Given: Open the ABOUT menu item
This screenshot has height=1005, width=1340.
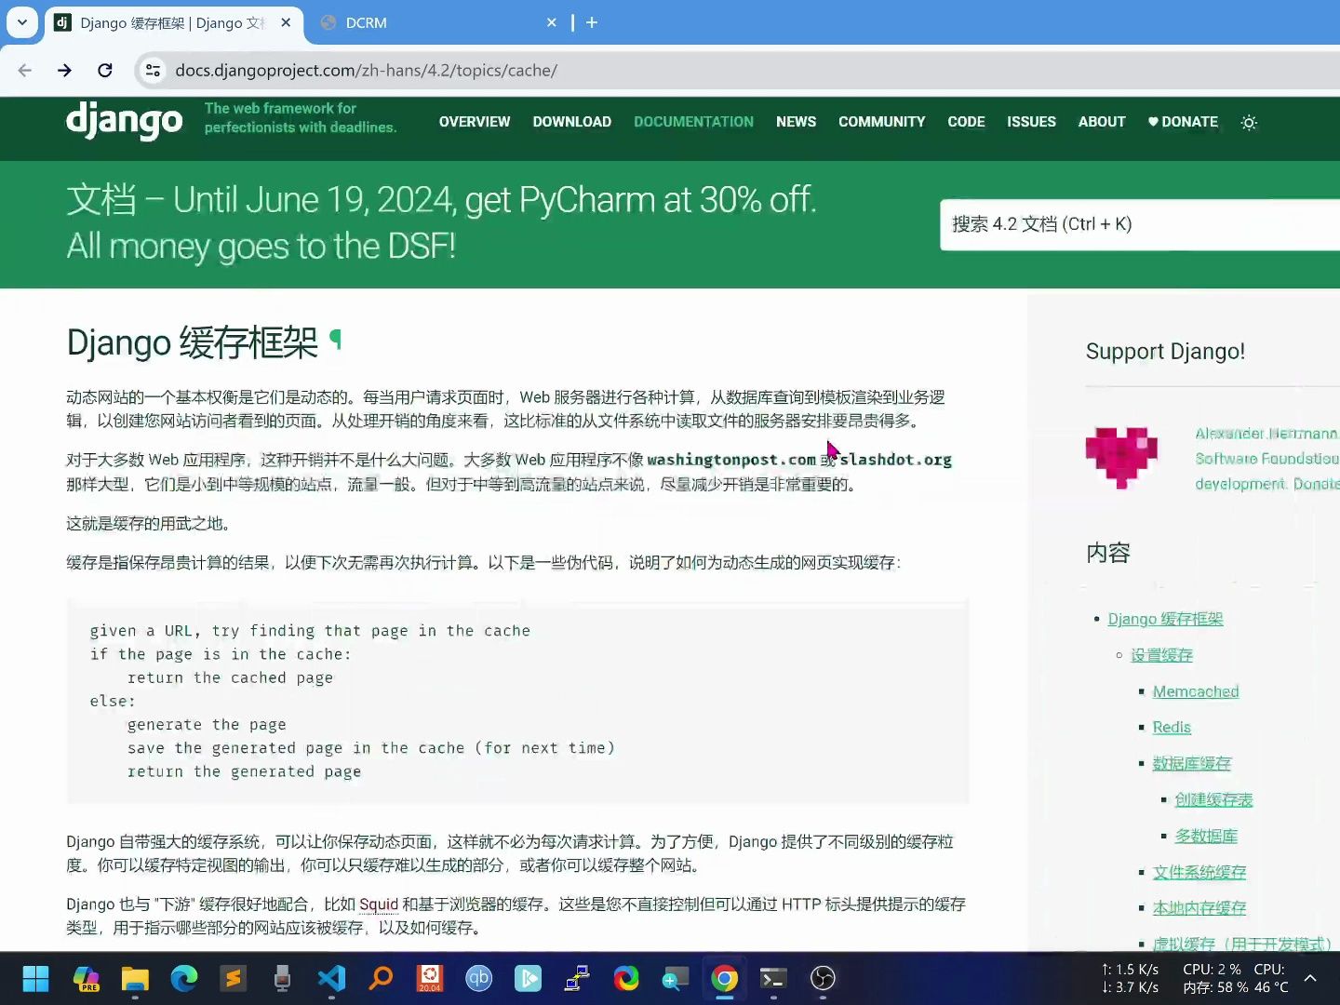Looking at the screenshot, I should [1102, 122].
